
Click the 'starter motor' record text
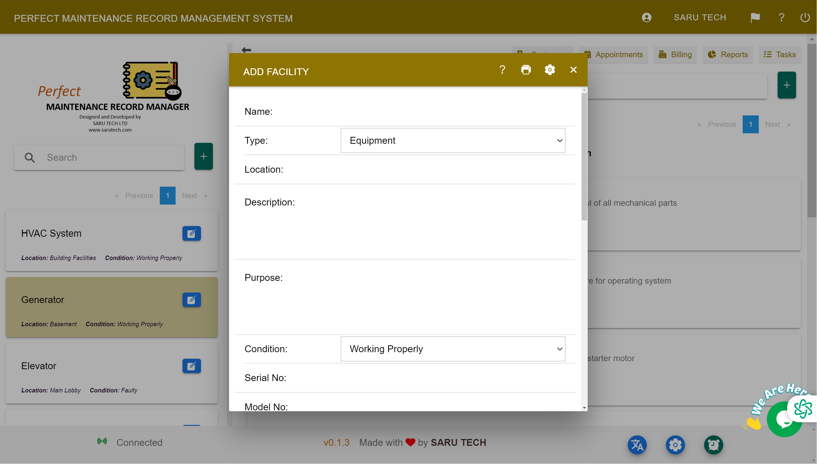point(611,358)
